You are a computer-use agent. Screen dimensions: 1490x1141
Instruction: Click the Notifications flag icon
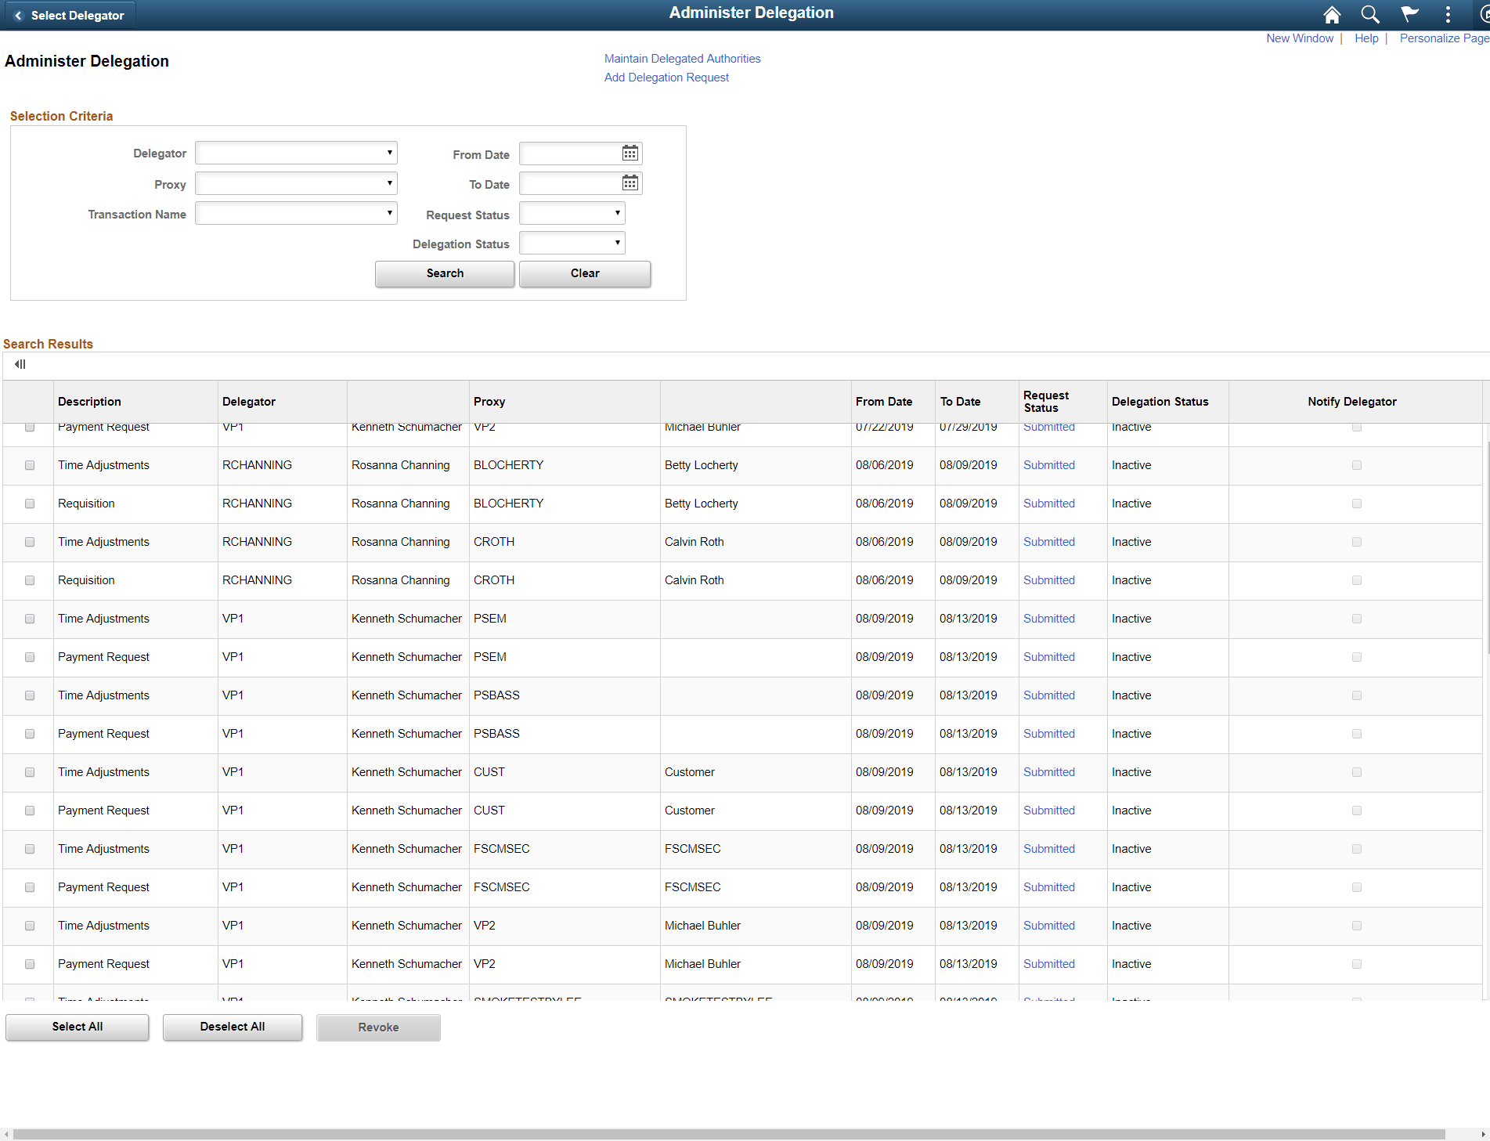(x=1408, y=14)
